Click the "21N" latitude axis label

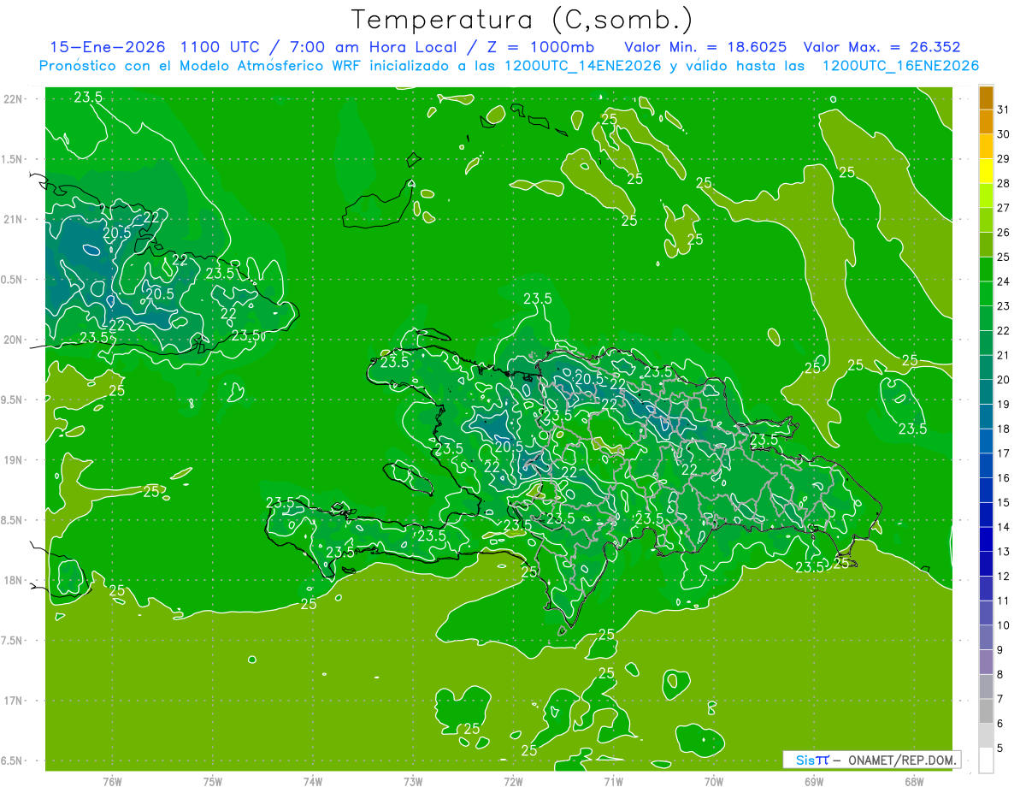click(12, 220)
